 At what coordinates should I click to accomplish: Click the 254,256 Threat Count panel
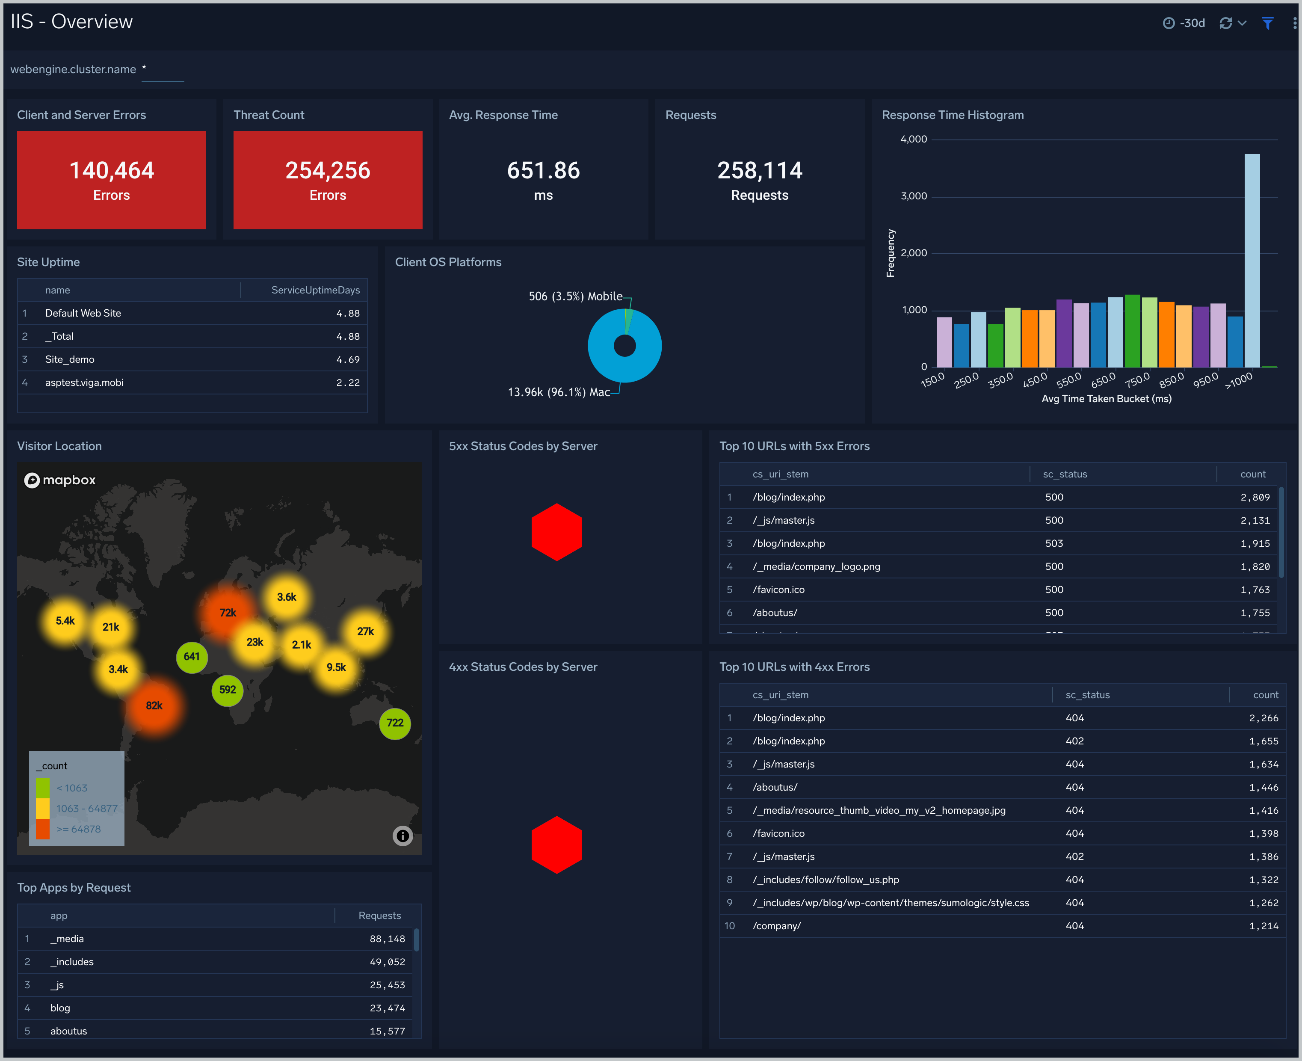(328, 180)
